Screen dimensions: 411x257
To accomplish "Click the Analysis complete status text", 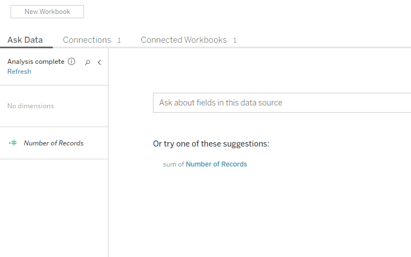I will click(x=36, y=62).
